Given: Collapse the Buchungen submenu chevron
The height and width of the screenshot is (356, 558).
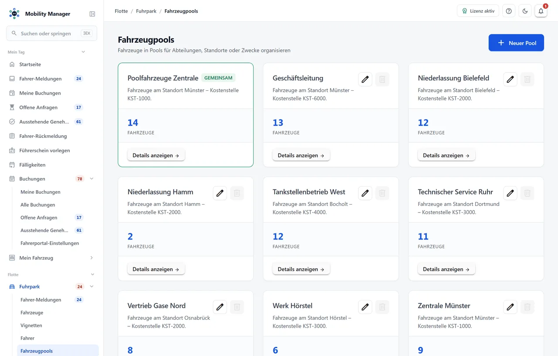Looking at the screenshot, I should pos(92,179).
